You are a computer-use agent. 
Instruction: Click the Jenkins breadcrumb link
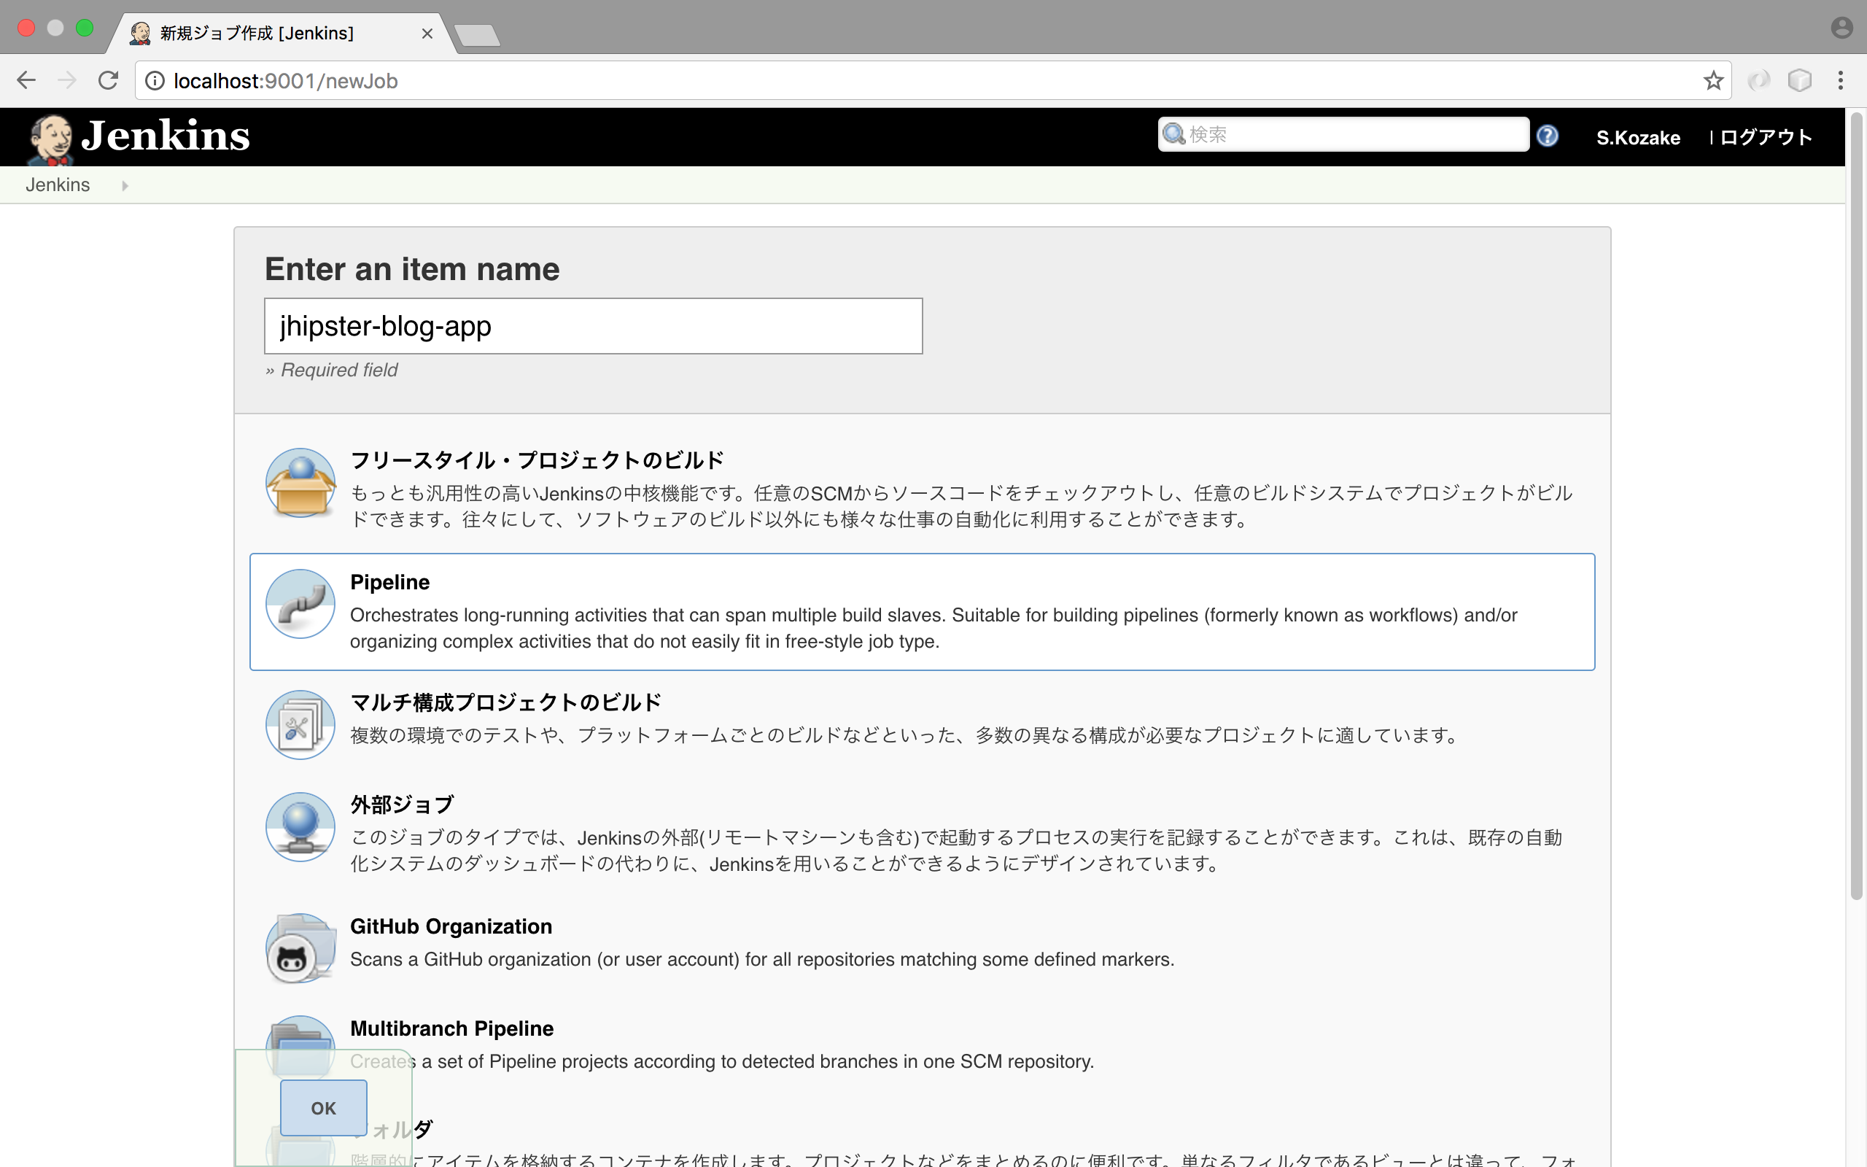coord(58,185)
